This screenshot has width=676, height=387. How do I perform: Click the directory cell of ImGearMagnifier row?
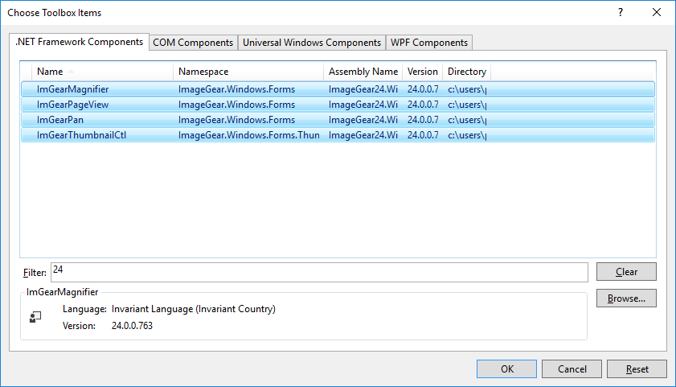click(467, 89)
